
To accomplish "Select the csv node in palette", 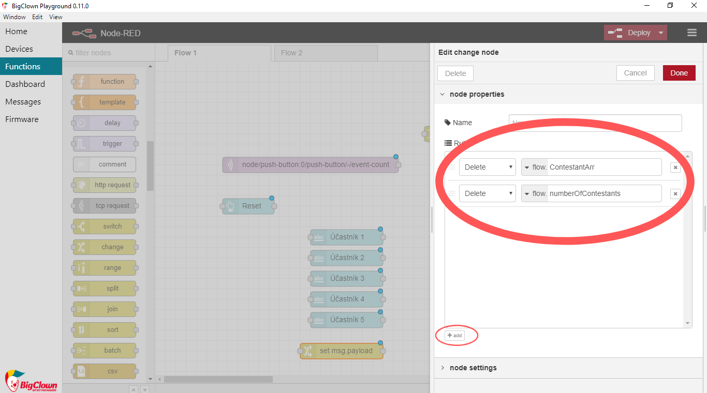I will point(105,371).
